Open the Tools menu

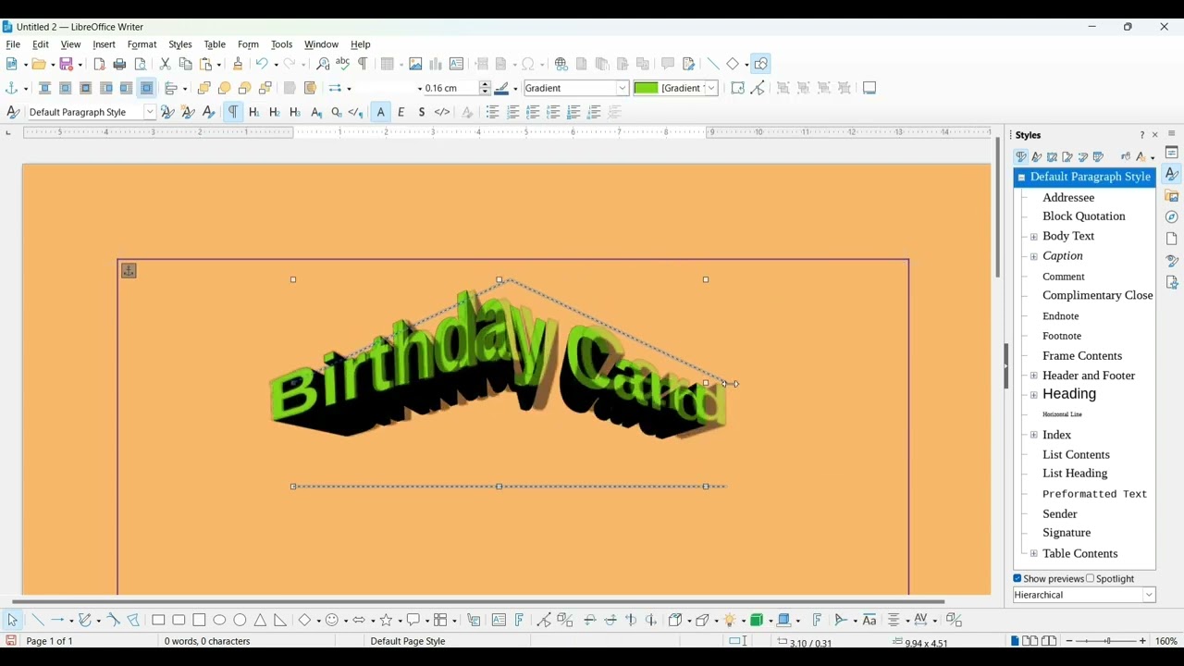(282, 44)
